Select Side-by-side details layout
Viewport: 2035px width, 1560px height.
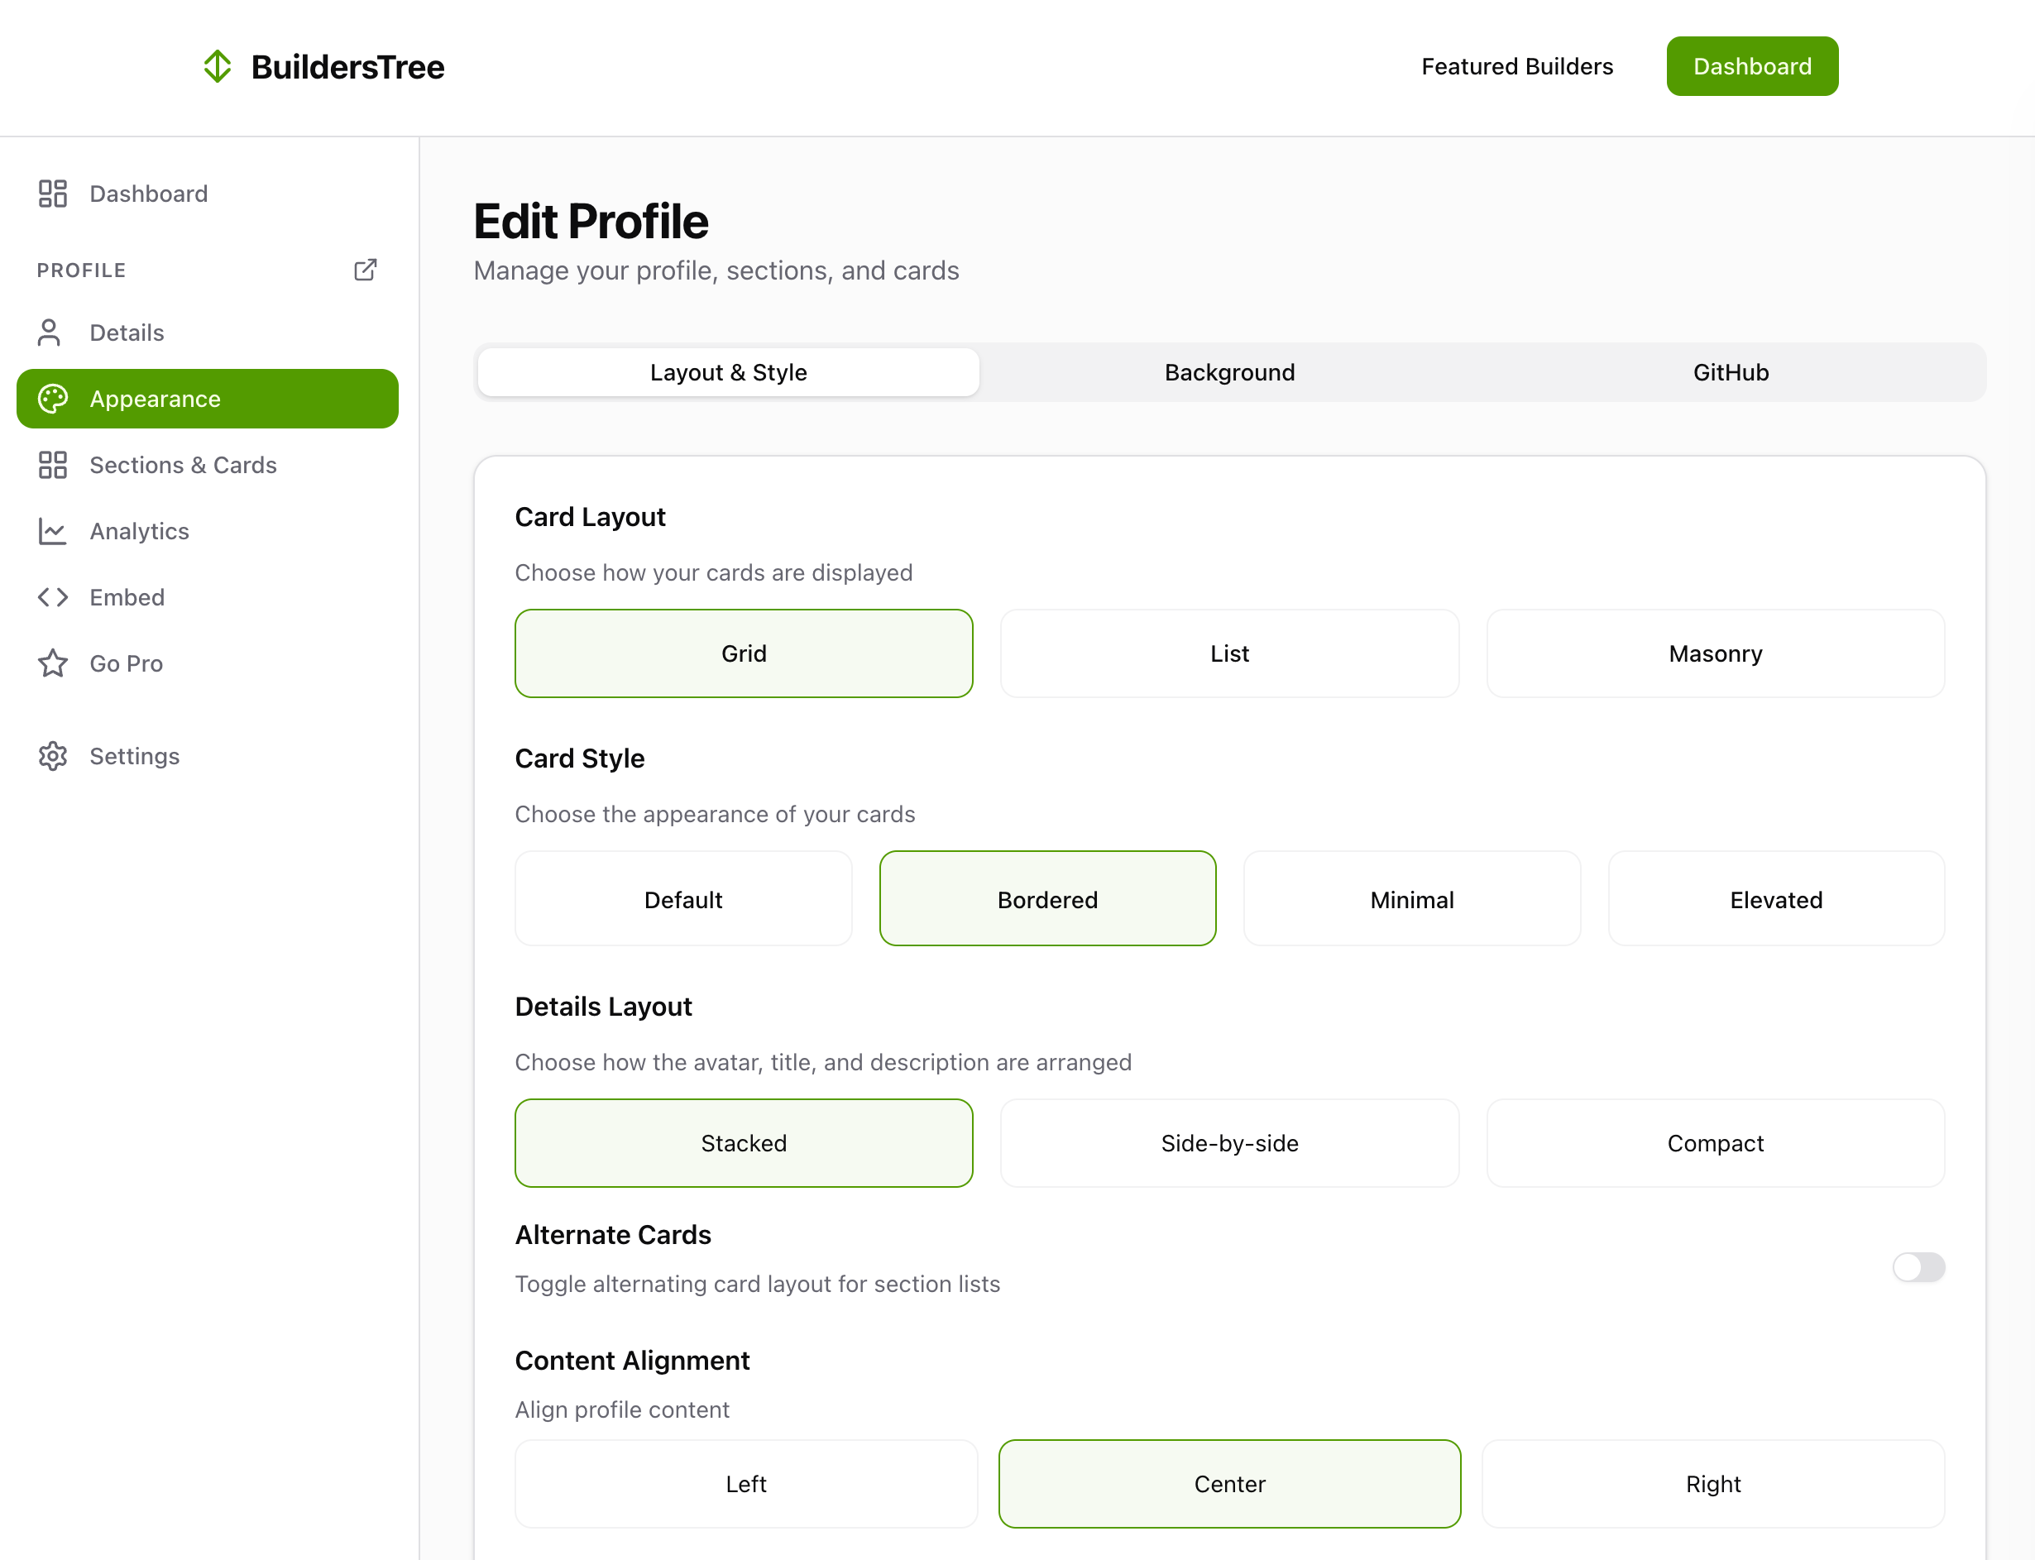pyautogui.click(x=1228, y=1143)
